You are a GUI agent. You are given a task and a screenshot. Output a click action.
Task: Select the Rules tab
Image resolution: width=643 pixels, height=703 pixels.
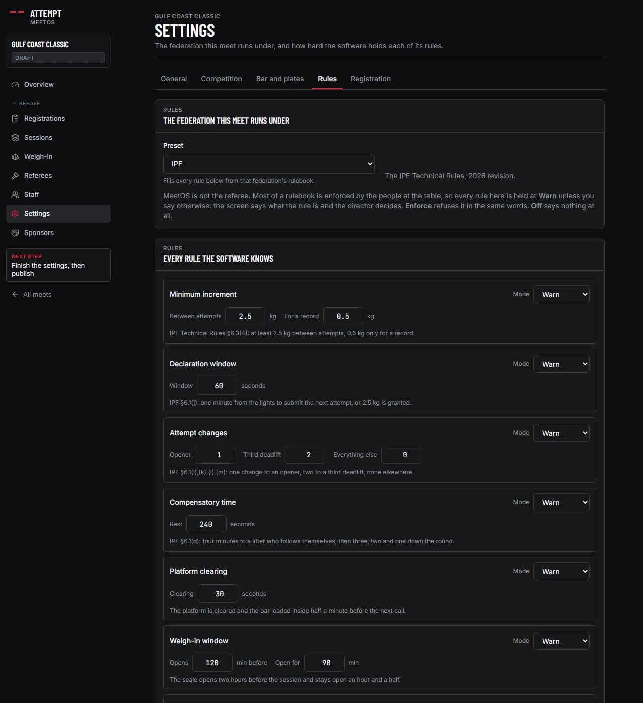[327, 79]
